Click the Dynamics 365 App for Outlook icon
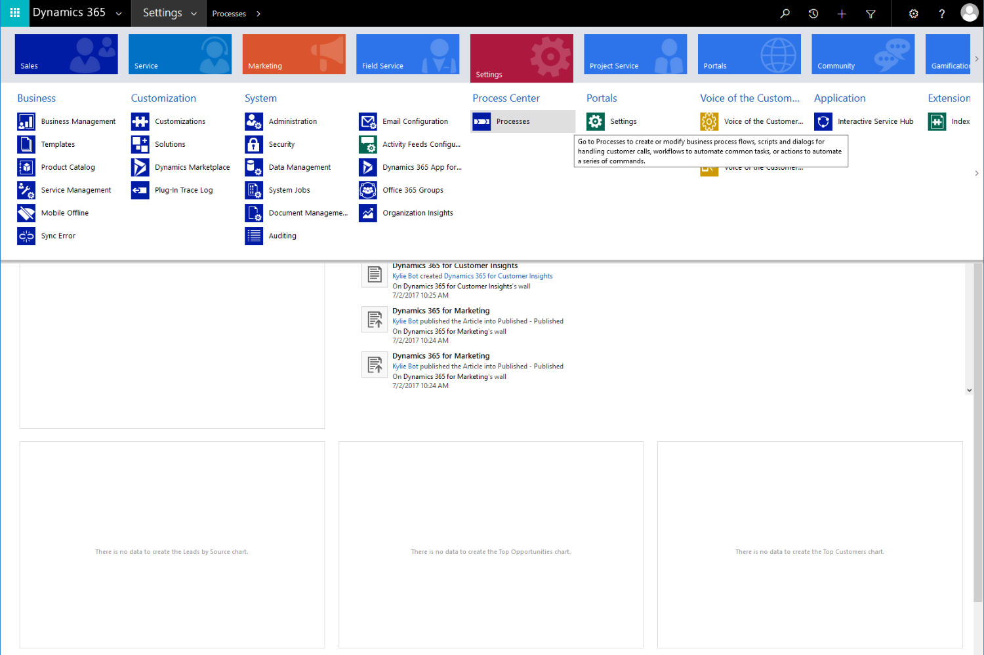Screen dimensions: 984x655 [368, 167]
